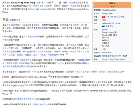This screenshot has width=133, height=108.
Task: Open reference [3] after Sunny Wong Dance School
Action: [49, 76]
